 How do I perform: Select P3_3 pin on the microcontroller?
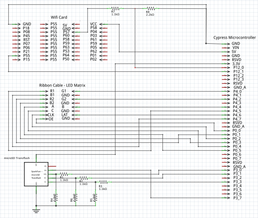pyautogui.click(x=237, y=182)
